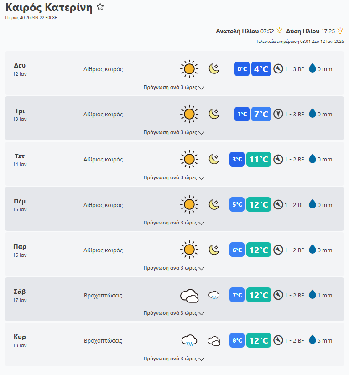
Task: Click the rain cloud icon for Sunday 18 Ιαν
Action: click(x=189, y=340)
